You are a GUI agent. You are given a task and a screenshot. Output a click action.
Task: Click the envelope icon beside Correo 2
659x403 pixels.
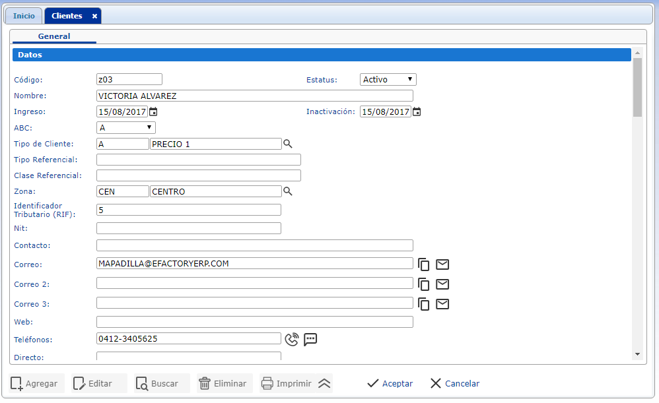pyautogui.click(x=442, y=284)
